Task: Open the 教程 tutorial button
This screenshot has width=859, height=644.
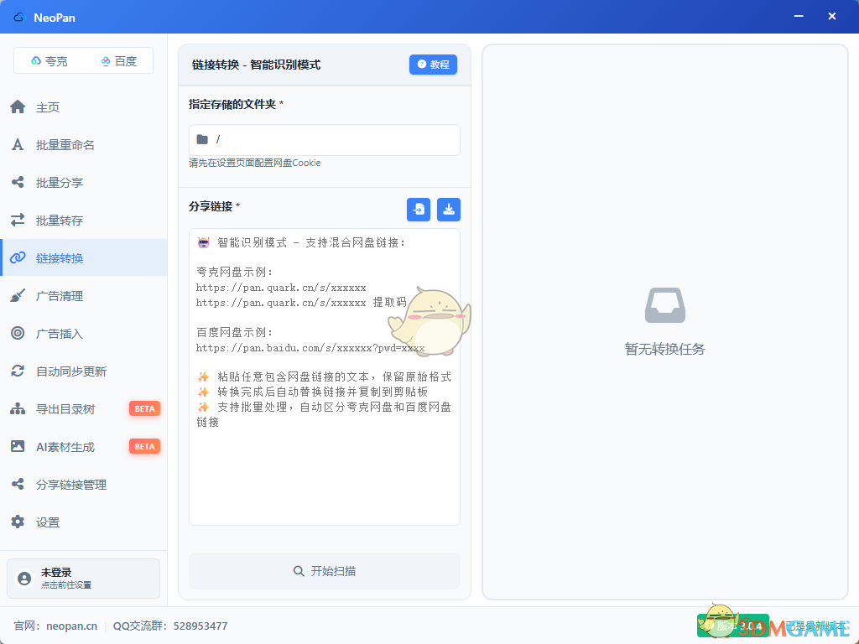Action: point(433,65)
